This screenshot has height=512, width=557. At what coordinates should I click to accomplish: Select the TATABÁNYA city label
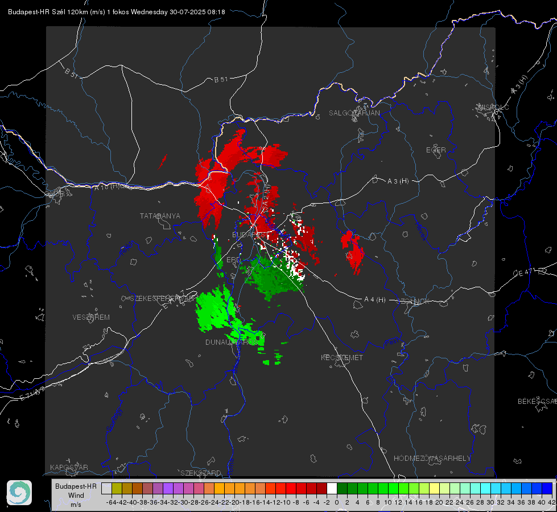click(x=160, y=216)
